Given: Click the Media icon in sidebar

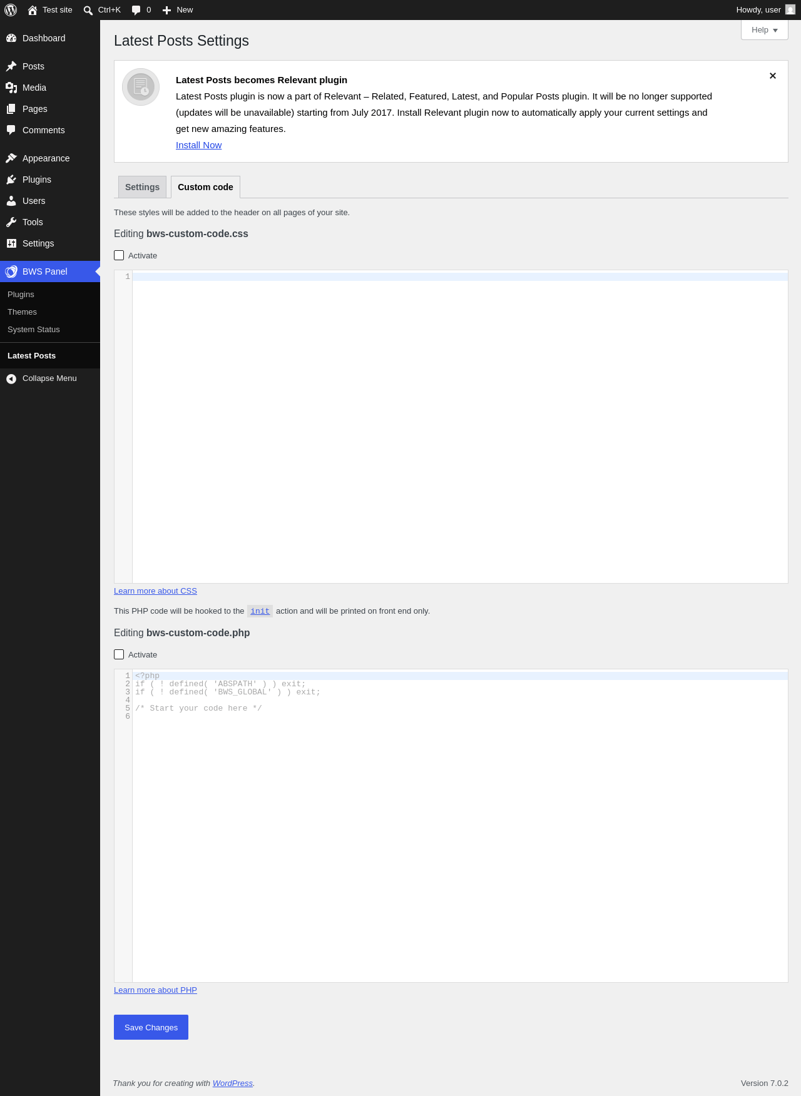Looking at the screenshot, I should click(11, 88).
